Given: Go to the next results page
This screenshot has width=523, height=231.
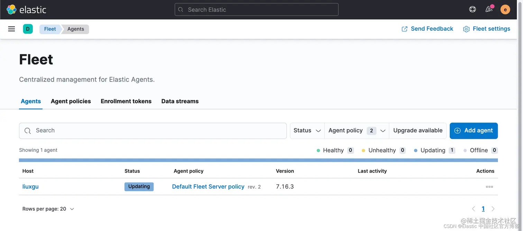Looking at the screenshot, I should coord(493,209).
